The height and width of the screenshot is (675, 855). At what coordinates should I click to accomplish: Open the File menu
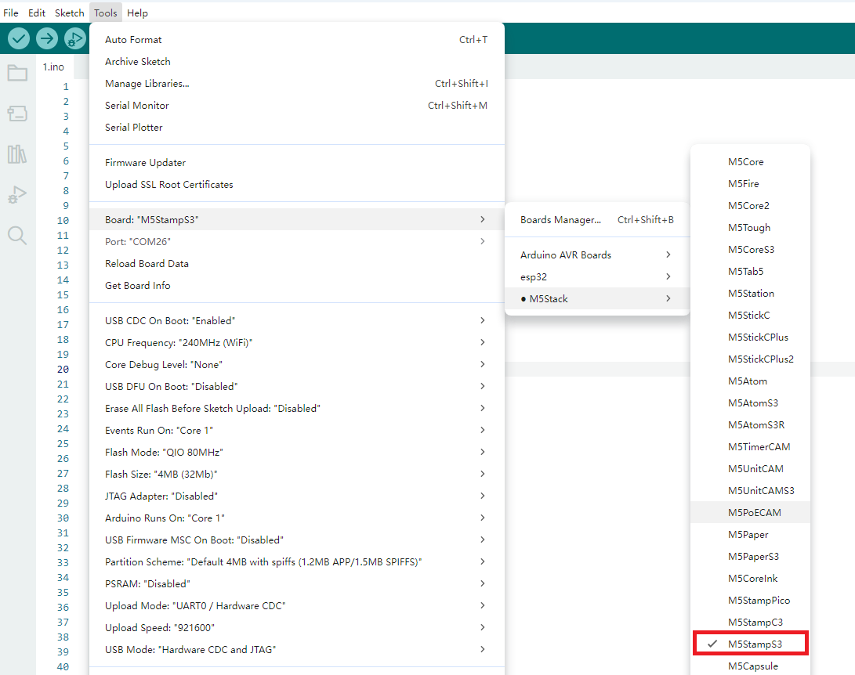[11, 13]
